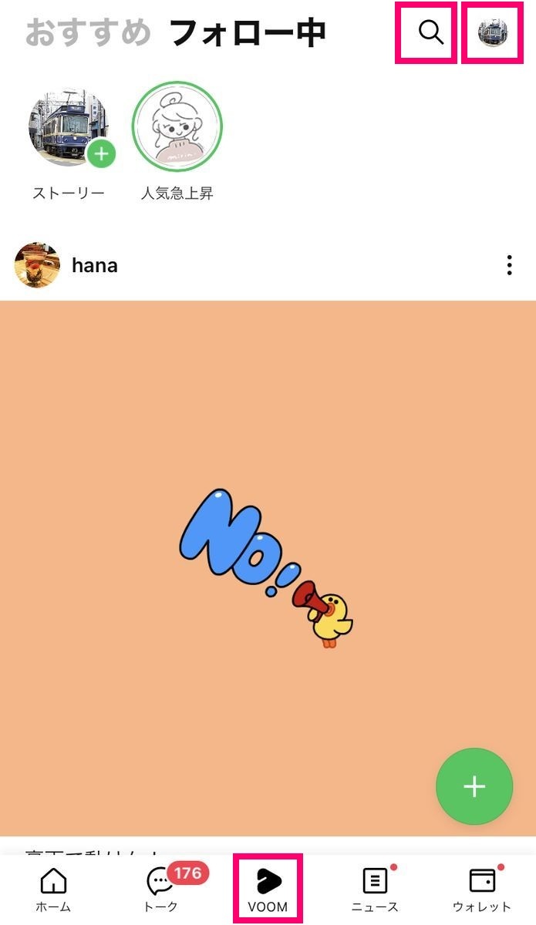Open the search magnifier icon

click(x=430, y=32)
